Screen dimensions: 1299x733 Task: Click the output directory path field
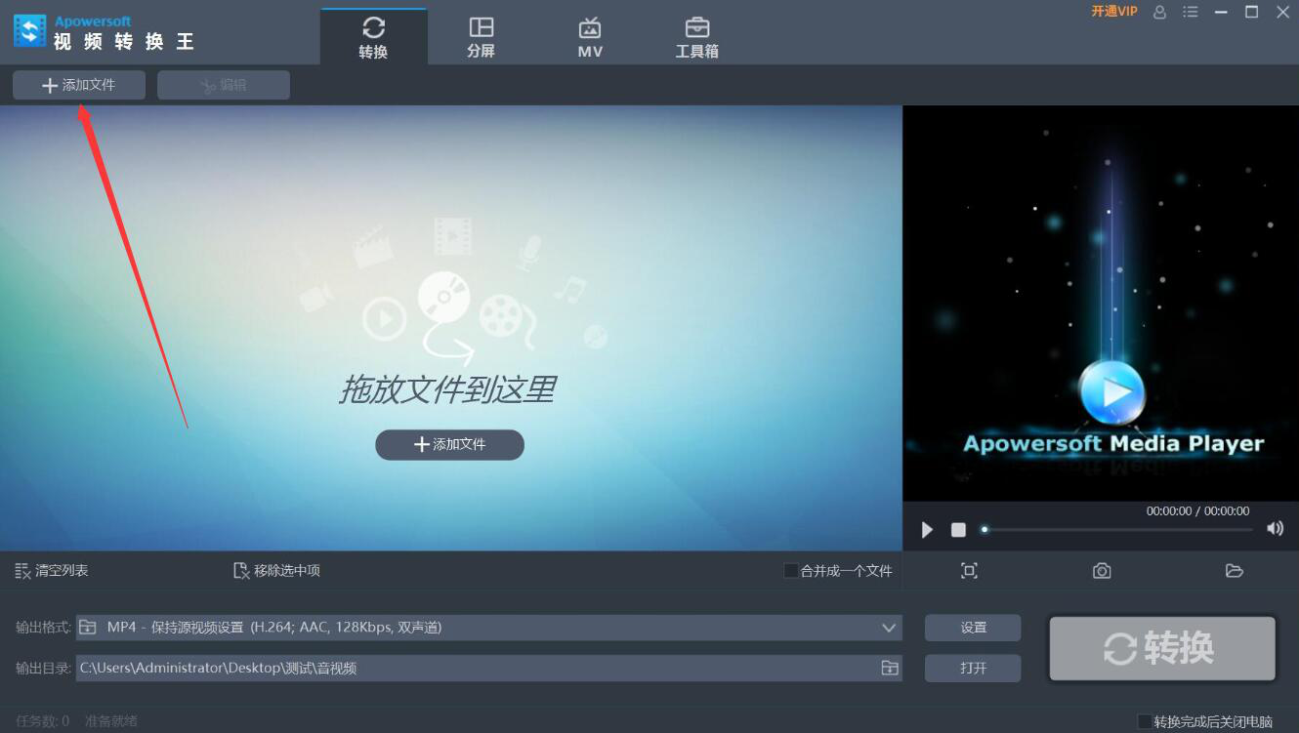[x=488, y=668]
